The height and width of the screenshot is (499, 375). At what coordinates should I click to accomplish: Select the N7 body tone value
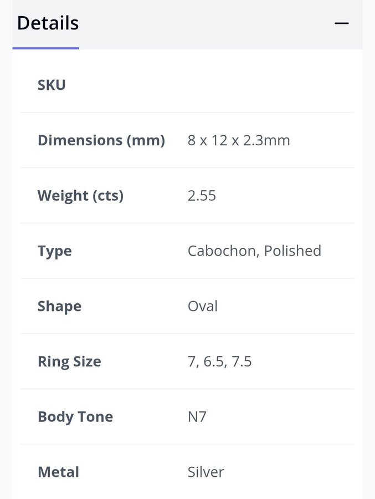pos(197,417)
